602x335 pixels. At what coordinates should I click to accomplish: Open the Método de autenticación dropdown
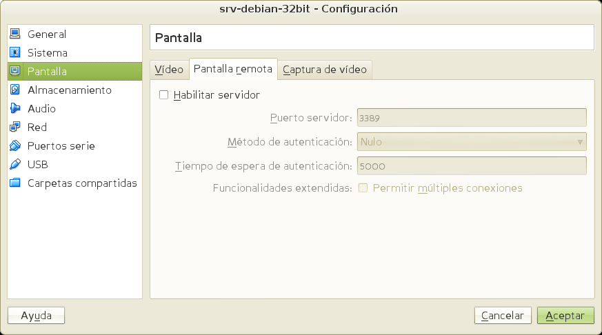coord(471,142)
